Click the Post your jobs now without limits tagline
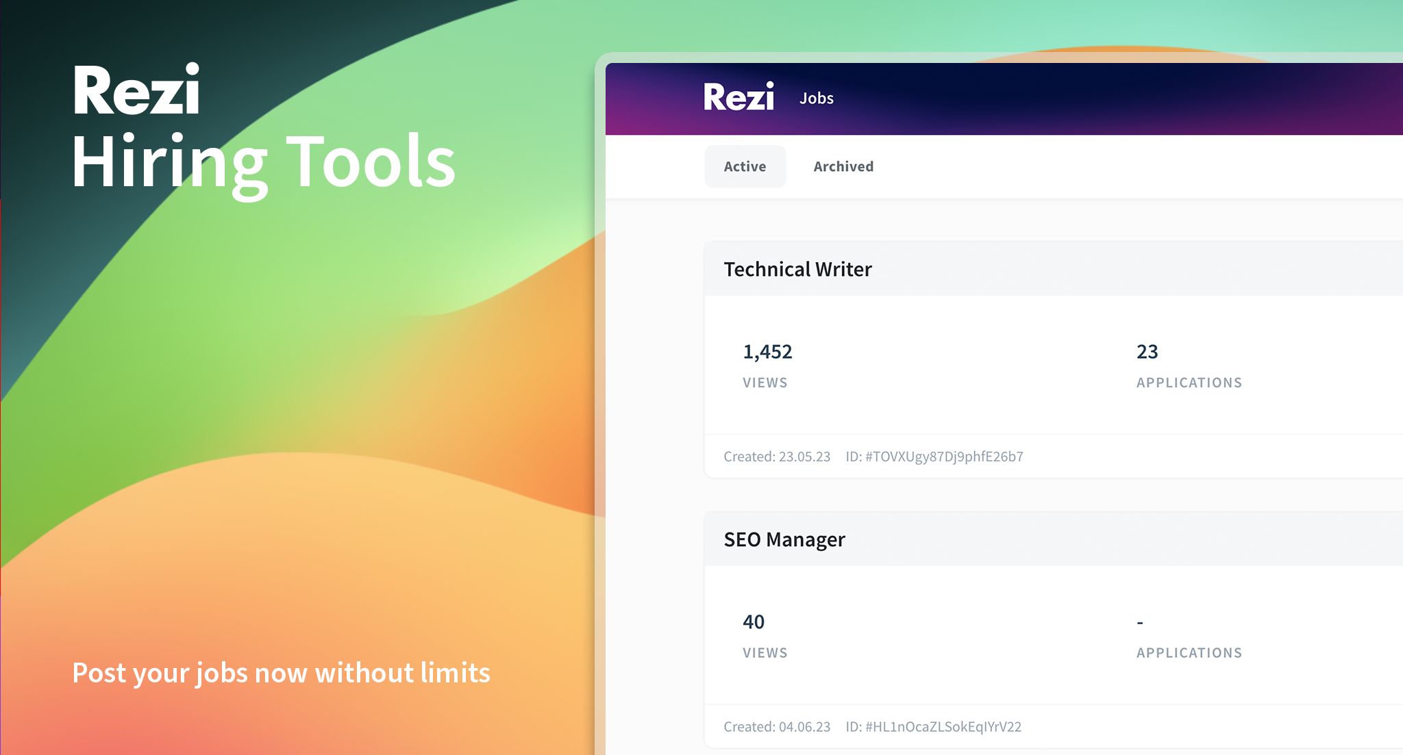Image resolution: width=1403 pixels, height=755 pixels. click(281, 673)
